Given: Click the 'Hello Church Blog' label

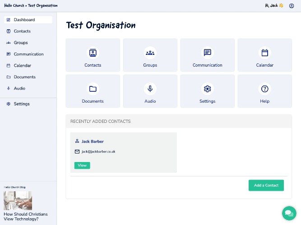Looking at the screenshot, I should [14, 187].
